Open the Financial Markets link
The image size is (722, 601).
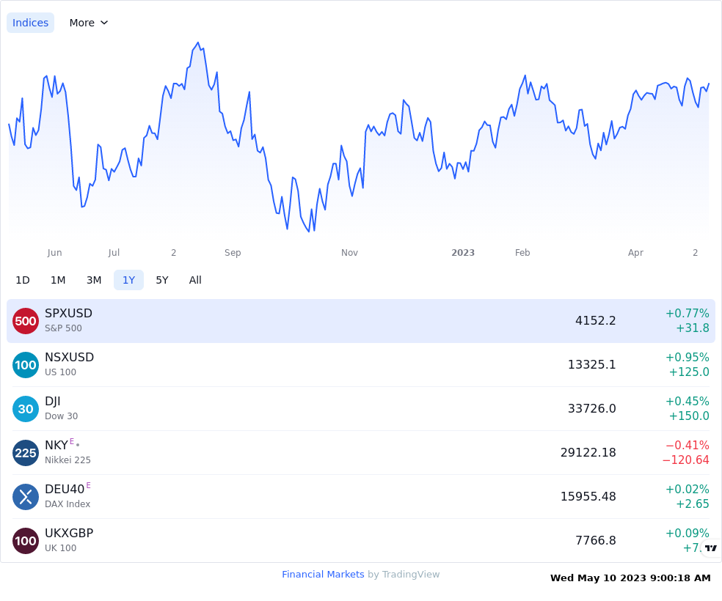coord(323,575)
